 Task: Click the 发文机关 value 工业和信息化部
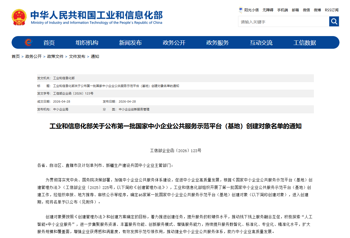tap(64, 78)
